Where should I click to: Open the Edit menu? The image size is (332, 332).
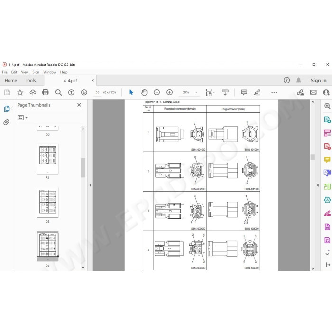[14, 72]
